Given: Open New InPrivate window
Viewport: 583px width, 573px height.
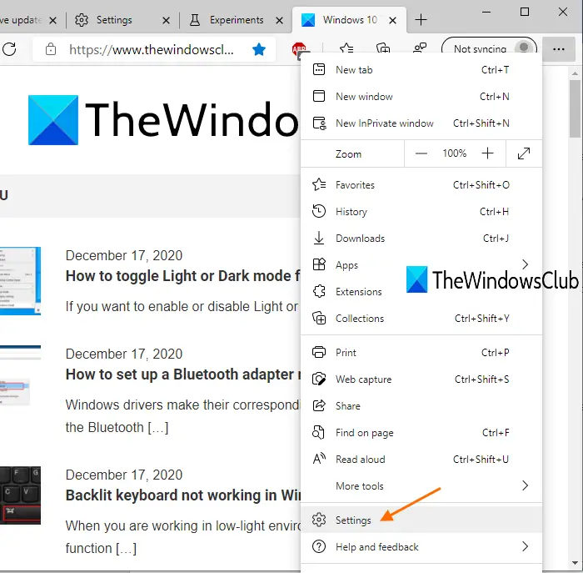Looking at the screenshot, I should pyautogui.click(x=421, y=123).
